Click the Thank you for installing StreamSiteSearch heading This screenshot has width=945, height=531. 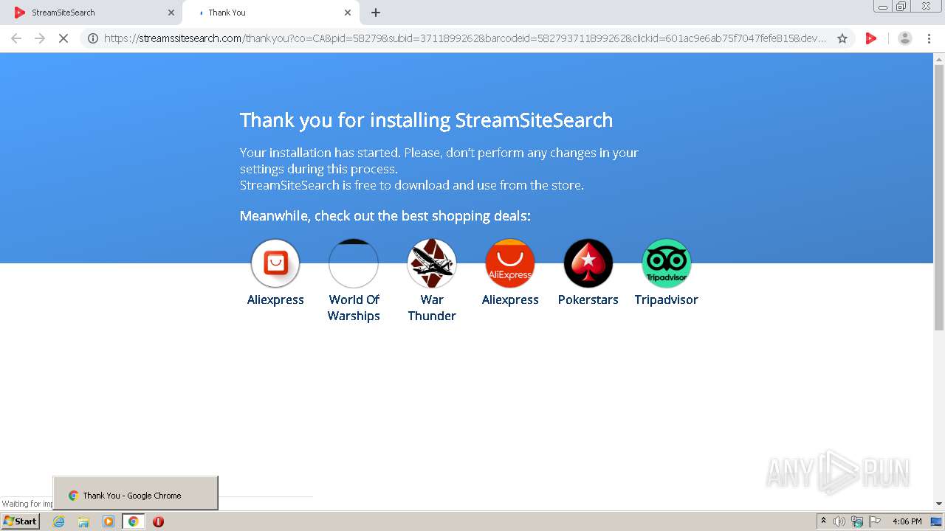426,120
